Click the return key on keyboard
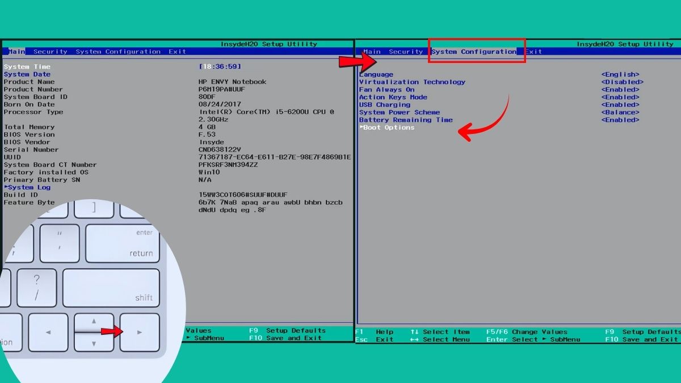This screenshot has width=681, height=383. (x=123, y=243)
